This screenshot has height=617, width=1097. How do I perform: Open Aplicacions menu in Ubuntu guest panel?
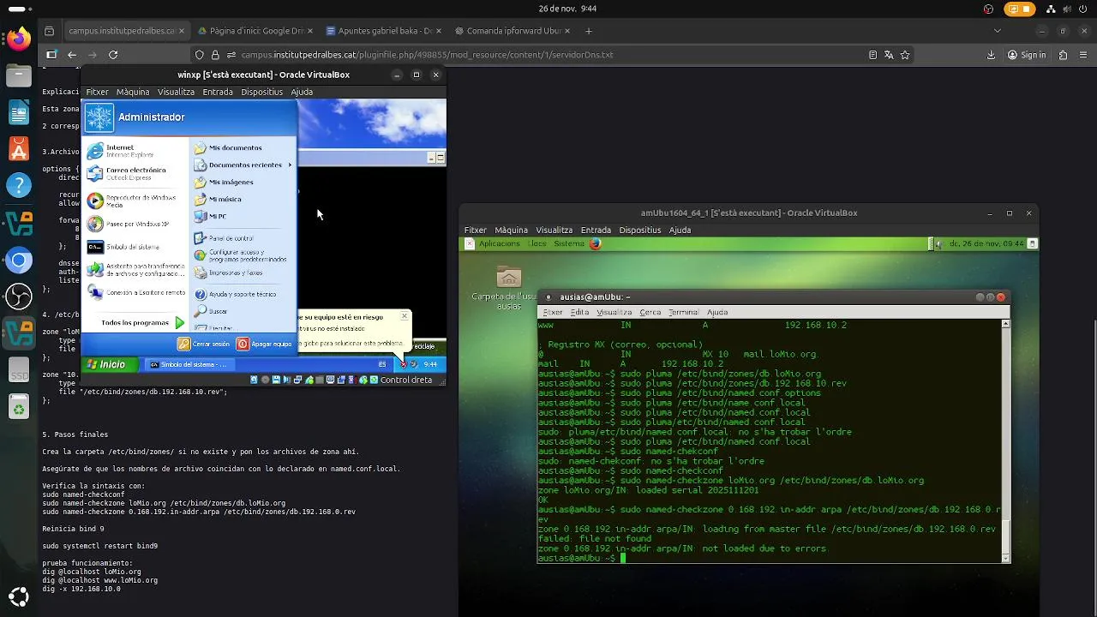click(499, 243)
